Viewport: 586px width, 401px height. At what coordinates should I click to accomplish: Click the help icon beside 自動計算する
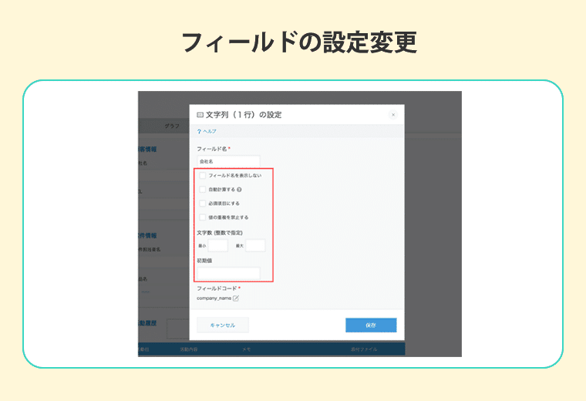coord(239,190)
